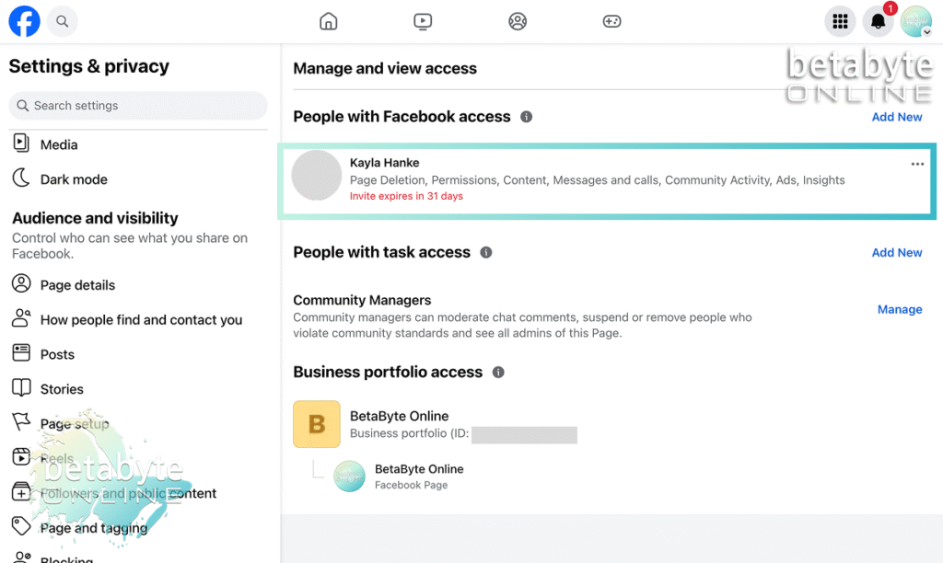Click Manage for Community Managers
Viewport: 943px width, 563px height.
point(899,309)
